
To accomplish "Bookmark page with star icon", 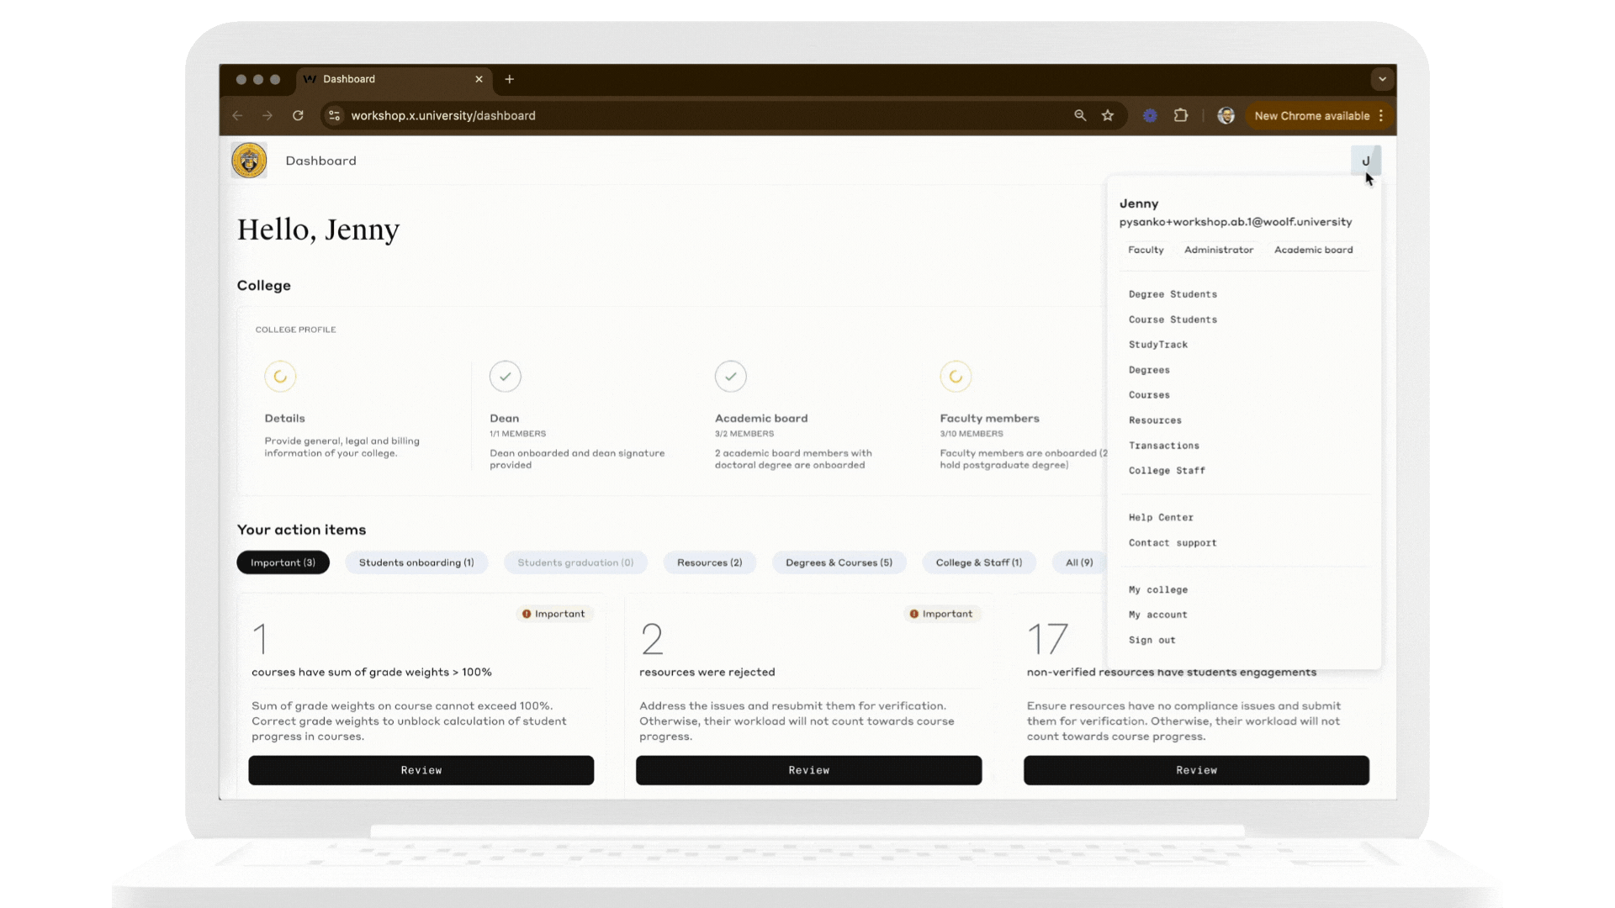I will tap(1108, 116).
